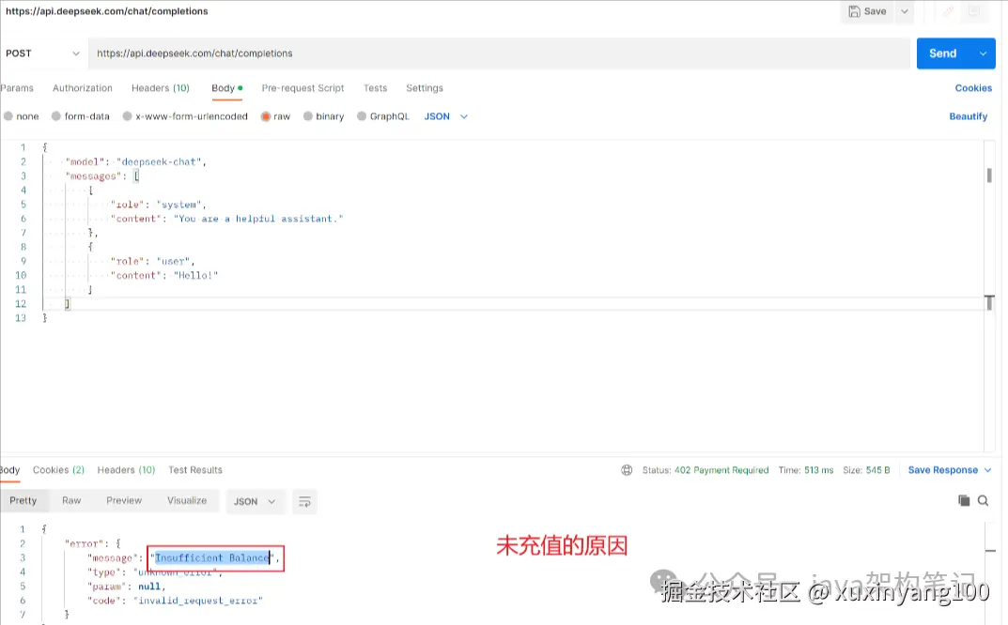This screenshot has height=625, width=1008.
Task: Click the Cookies link
Action: tap(973, 88)
